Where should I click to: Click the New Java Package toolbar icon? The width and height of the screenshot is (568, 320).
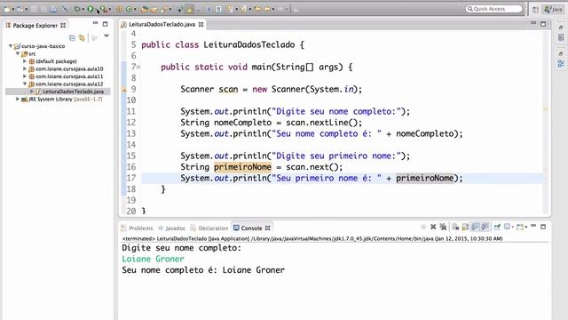(118, 9)
